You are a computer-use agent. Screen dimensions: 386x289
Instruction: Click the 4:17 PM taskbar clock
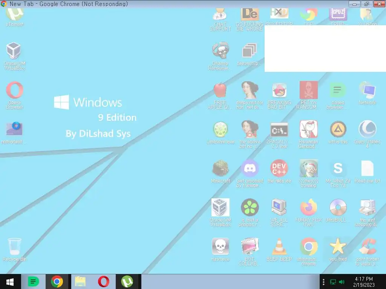pyautogui.click(x=364, y=282)
